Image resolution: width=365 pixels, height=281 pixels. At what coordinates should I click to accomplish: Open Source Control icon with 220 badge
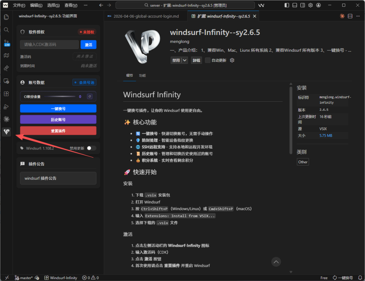coord(6,43)
